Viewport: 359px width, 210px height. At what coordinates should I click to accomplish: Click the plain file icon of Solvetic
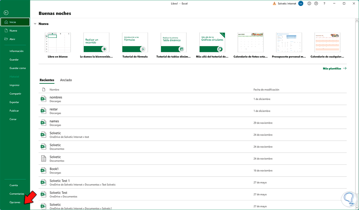tap(43, 159)
